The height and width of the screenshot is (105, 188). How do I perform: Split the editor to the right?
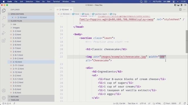[x=180, y=10]
